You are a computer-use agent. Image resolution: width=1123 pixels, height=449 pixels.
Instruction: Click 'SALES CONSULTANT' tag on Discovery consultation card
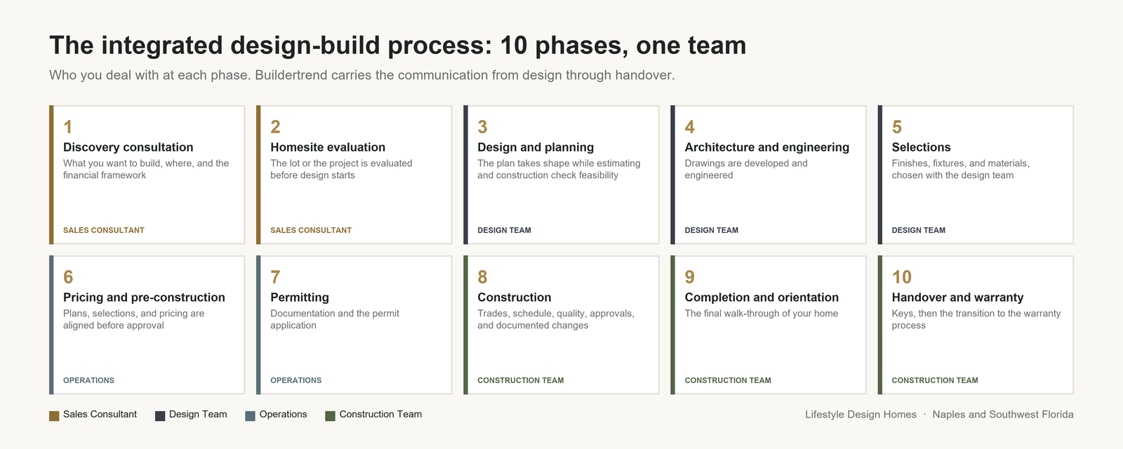click(x=104, y=230)
